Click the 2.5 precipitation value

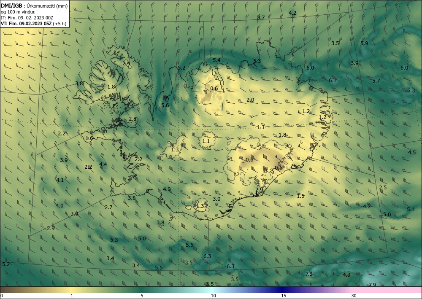[383, 187]
